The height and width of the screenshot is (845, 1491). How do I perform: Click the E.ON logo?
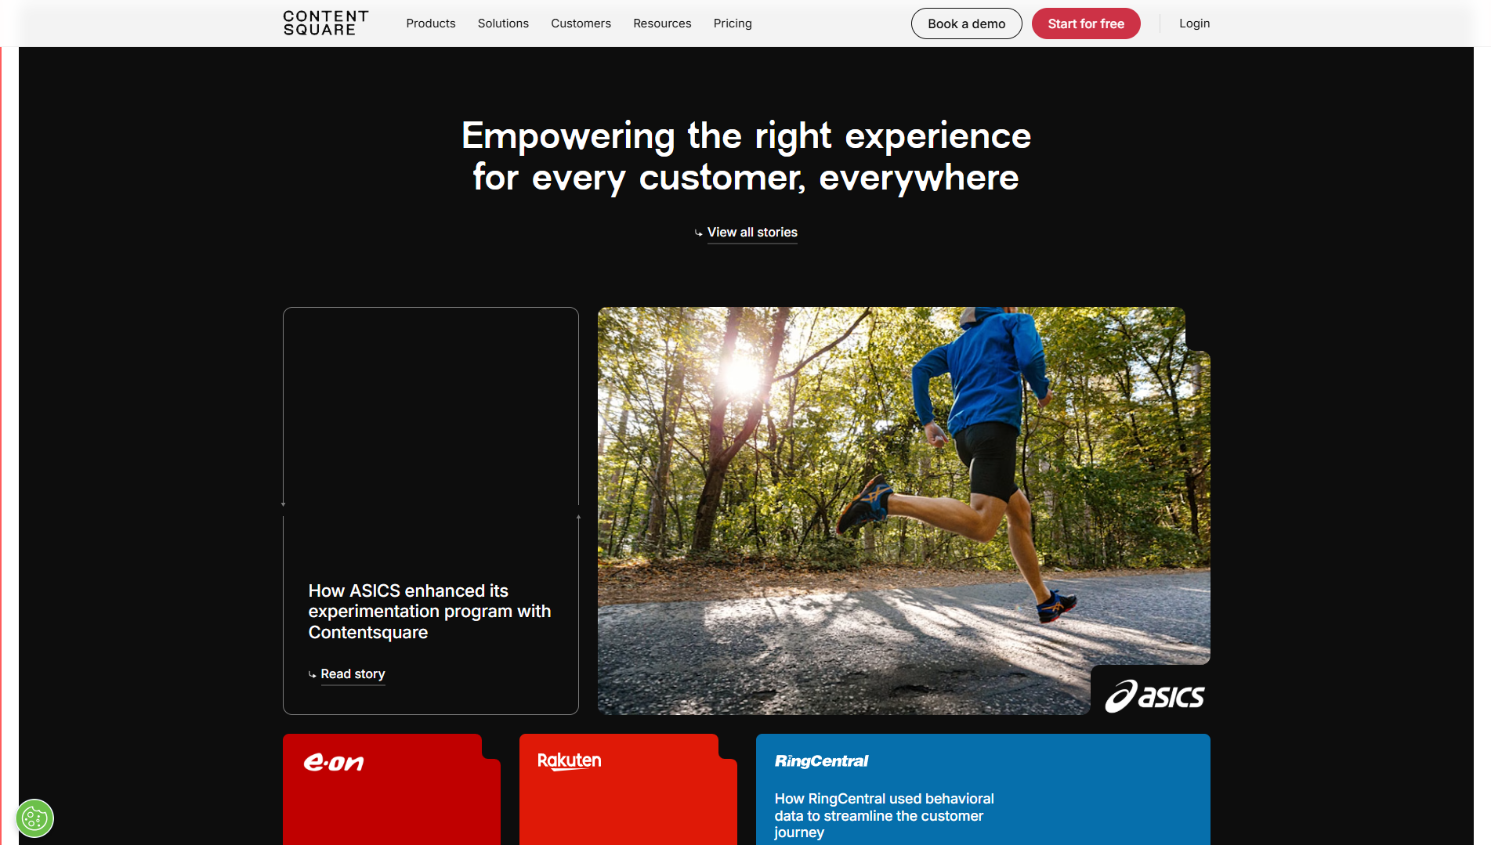coord(334,762)
